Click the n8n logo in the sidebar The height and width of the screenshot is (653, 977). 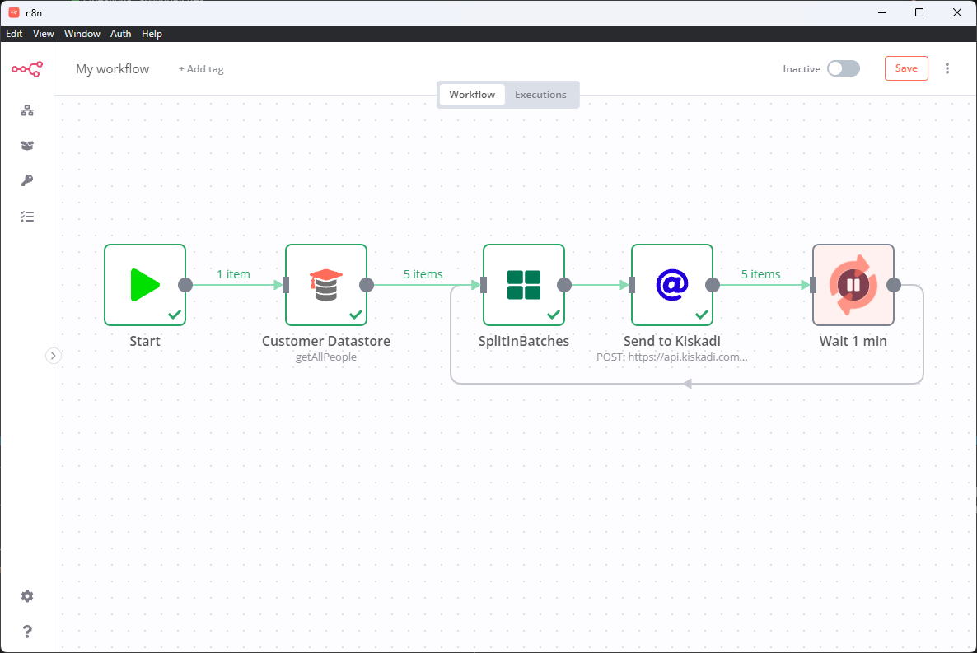point(27,69)
